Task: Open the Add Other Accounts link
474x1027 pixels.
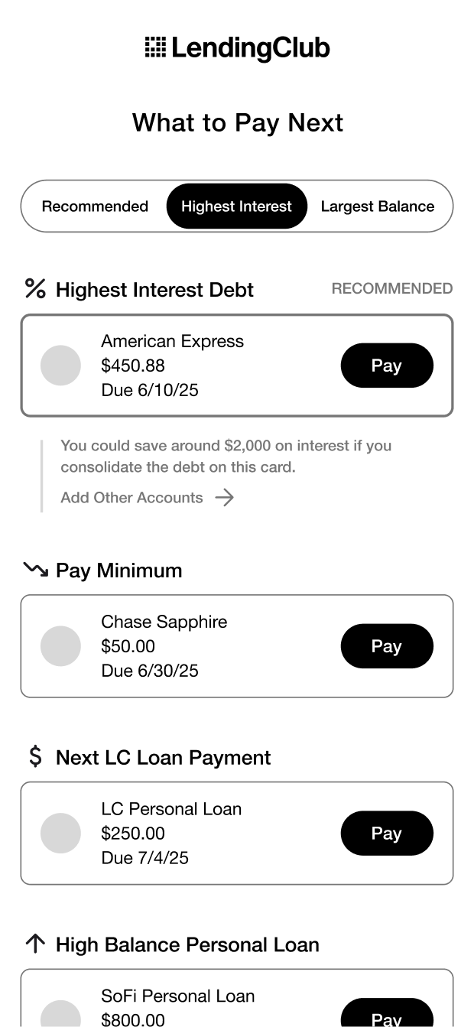Action: tap(131, 498)
